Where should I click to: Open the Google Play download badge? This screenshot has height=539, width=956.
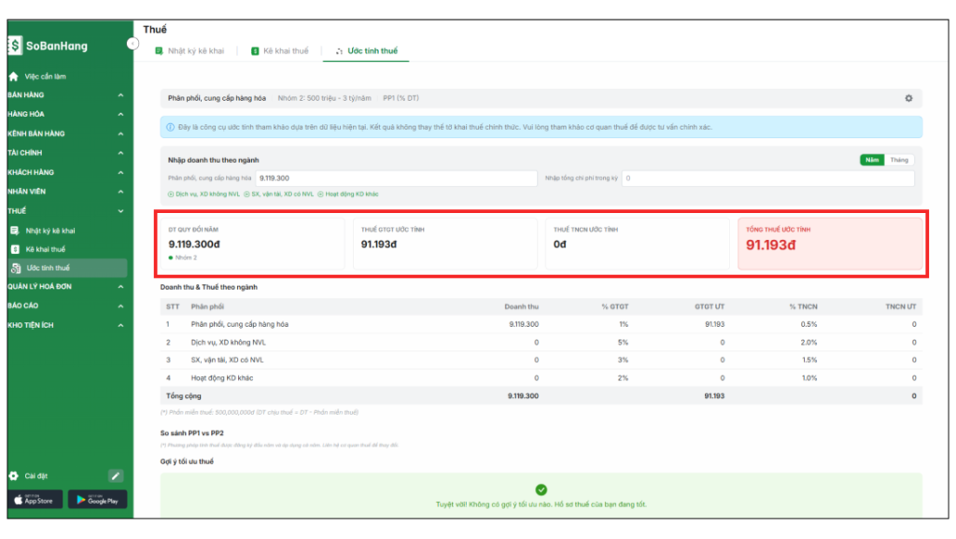click(97, 500)
